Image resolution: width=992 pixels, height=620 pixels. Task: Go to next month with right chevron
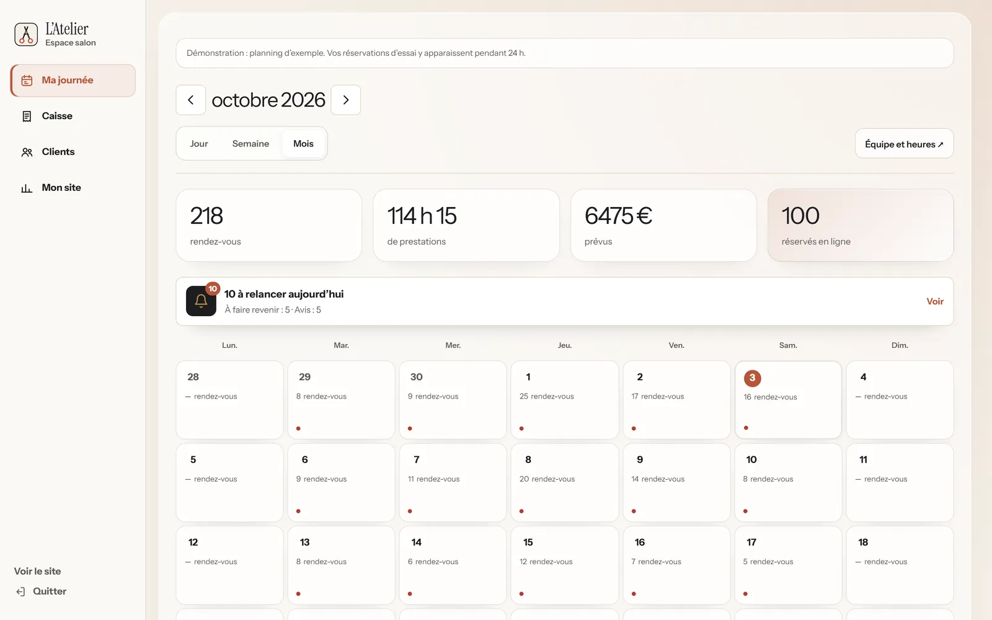pos(346,100)
